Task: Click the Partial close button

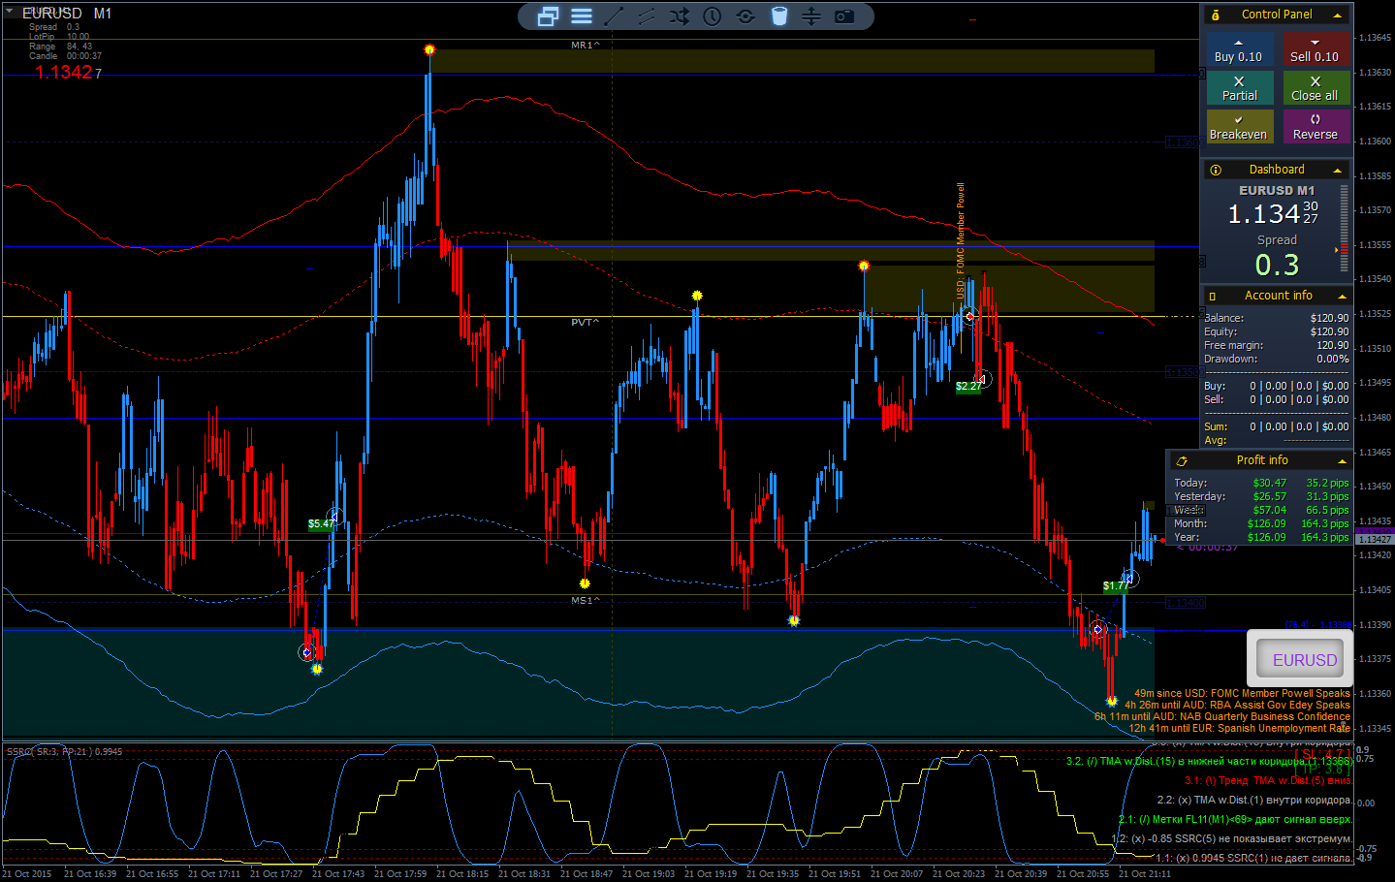Action: pyautogui.click(x=1239, y=88)
